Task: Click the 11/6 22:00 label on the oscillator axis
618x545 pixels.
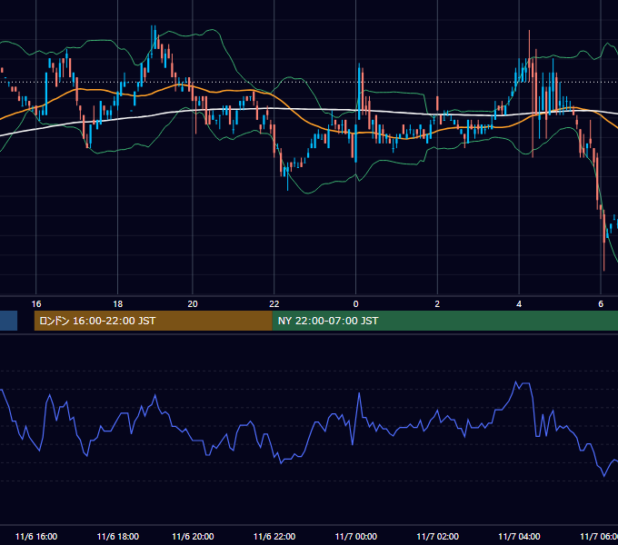Action: coord(274,536)
